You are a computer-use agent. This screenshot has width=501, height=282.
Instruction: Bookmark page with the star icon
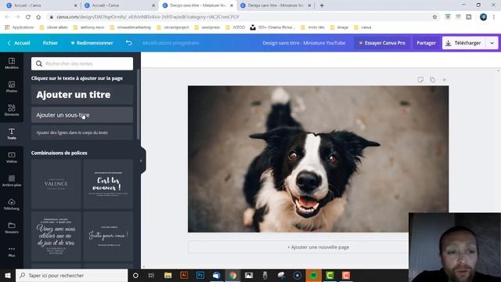tap(434, 17)
